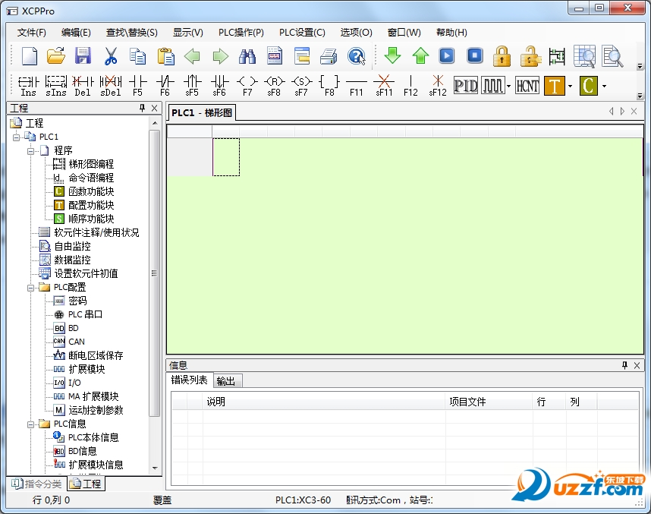
Task: Pin the 信息 panel with pushpin
Action: [625, 365]
